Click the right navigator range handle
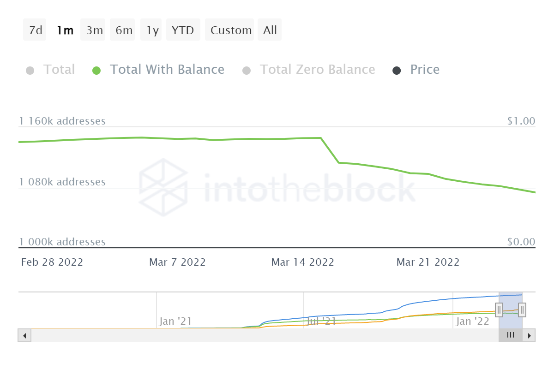Screen dimensions: 554x369 522,309
